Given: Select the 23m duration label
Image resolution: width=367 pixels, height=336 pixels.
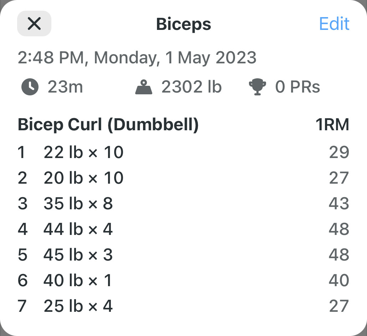Looking at the screenshot, I should pos(65,87).
